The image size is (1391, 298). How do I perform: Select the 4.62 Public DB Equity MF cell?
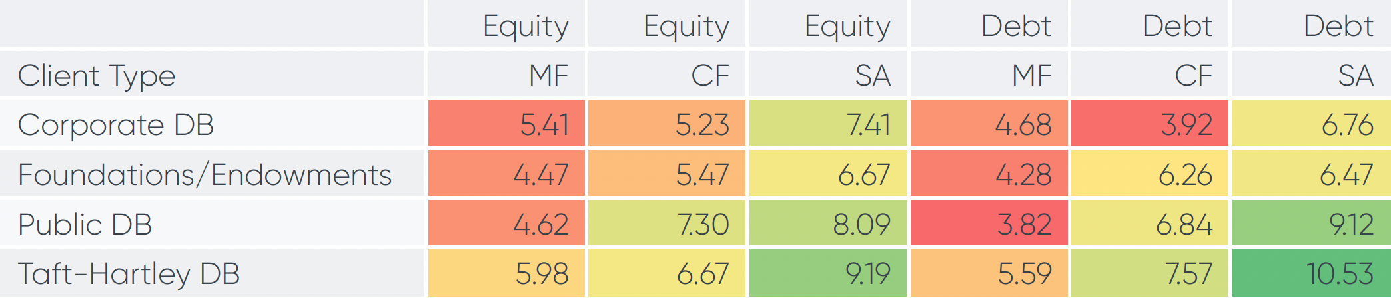tap(506, 224)
